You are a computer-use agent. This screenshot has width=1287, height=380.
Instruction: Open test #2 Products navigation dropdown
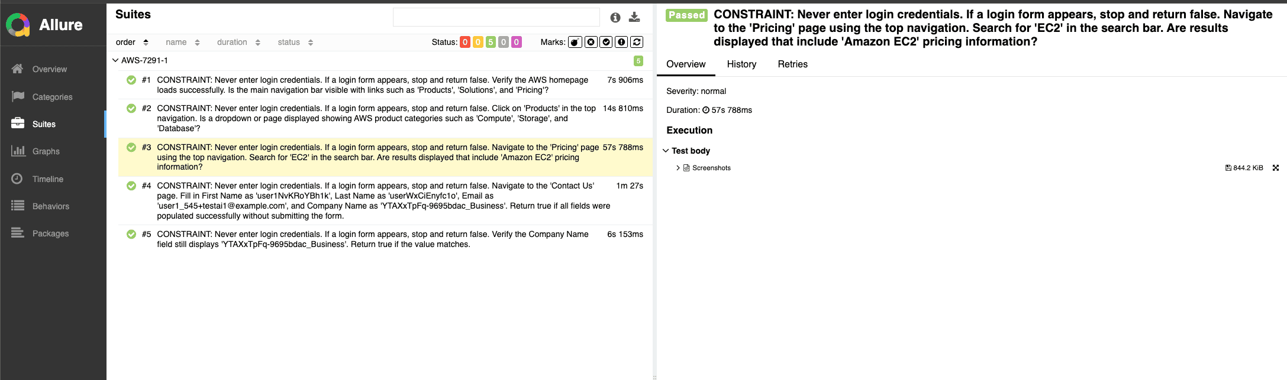tap(385, 118)
